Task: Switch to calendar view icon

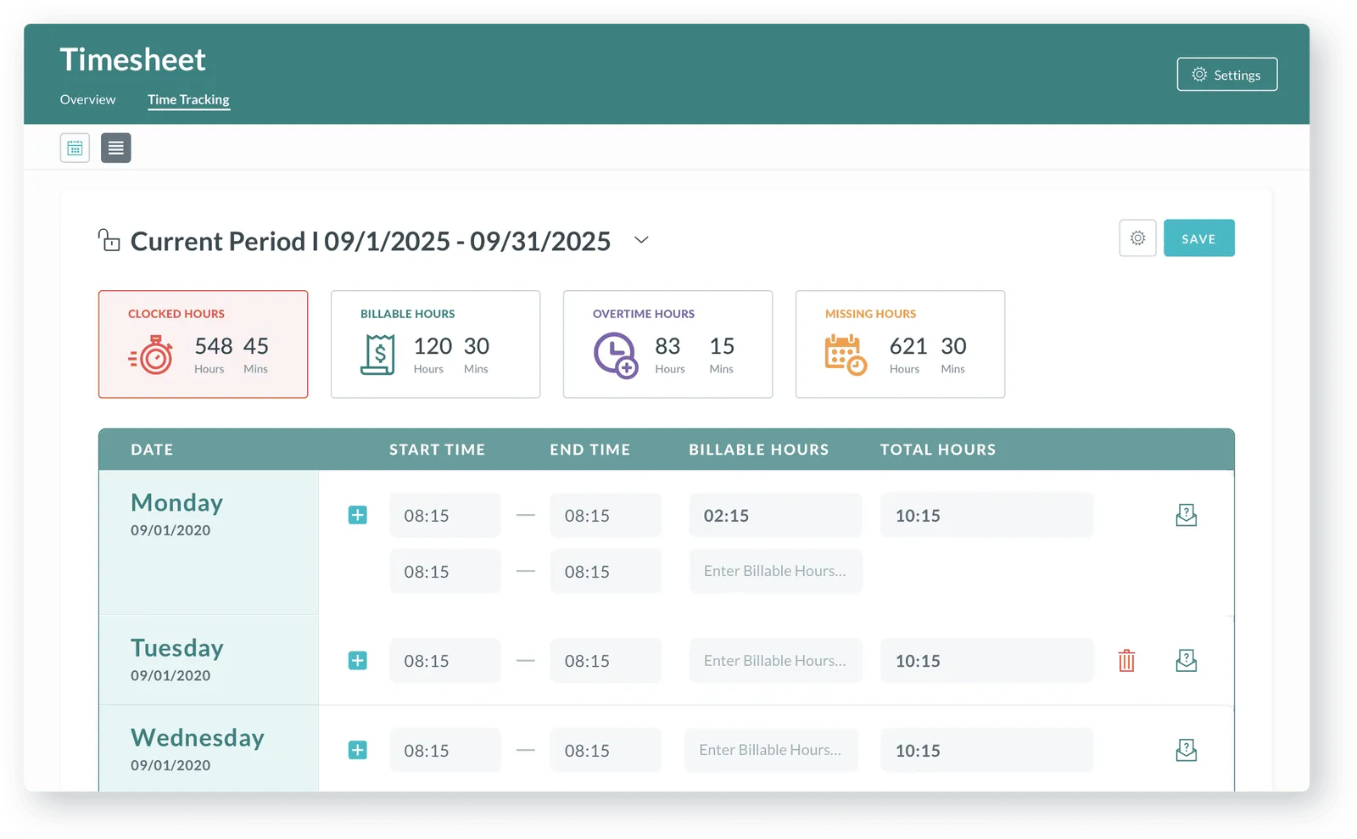Action: pyautogui.click(x=75, y=148)
